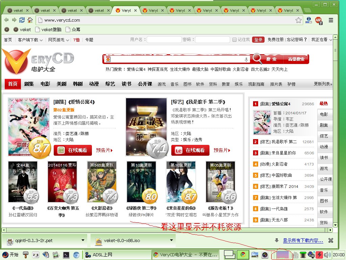346x260 pixels.
Task: Click the red 搜索 search button
Action: click(x=271, y=59)
